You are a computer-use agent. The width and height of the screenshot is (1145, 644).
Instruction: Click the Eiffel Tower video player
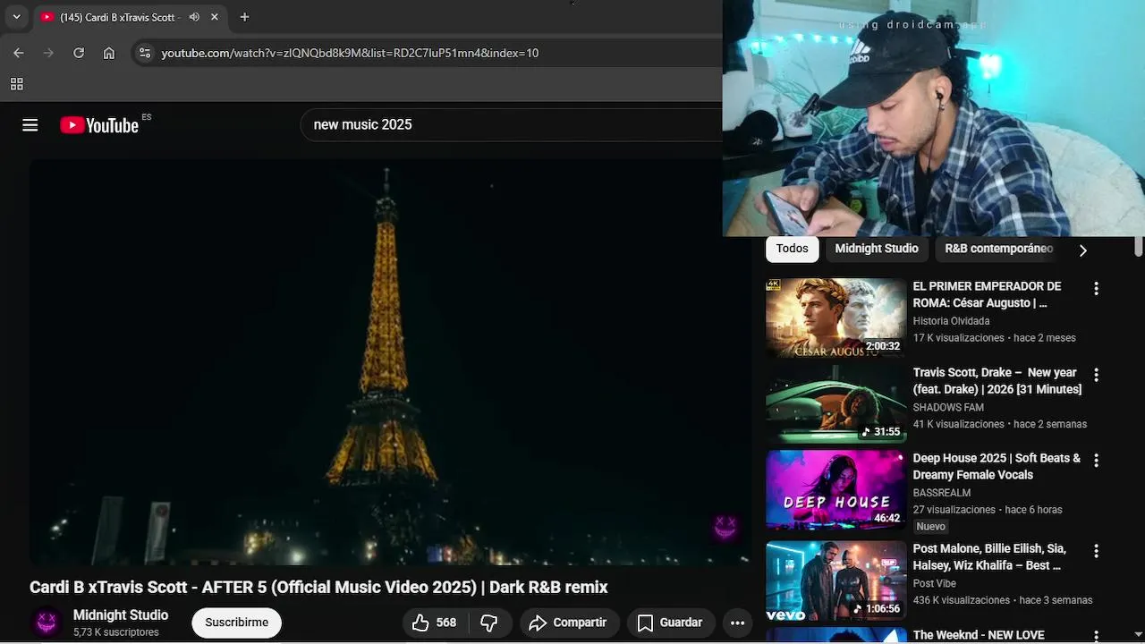click(x=389, y=361)
